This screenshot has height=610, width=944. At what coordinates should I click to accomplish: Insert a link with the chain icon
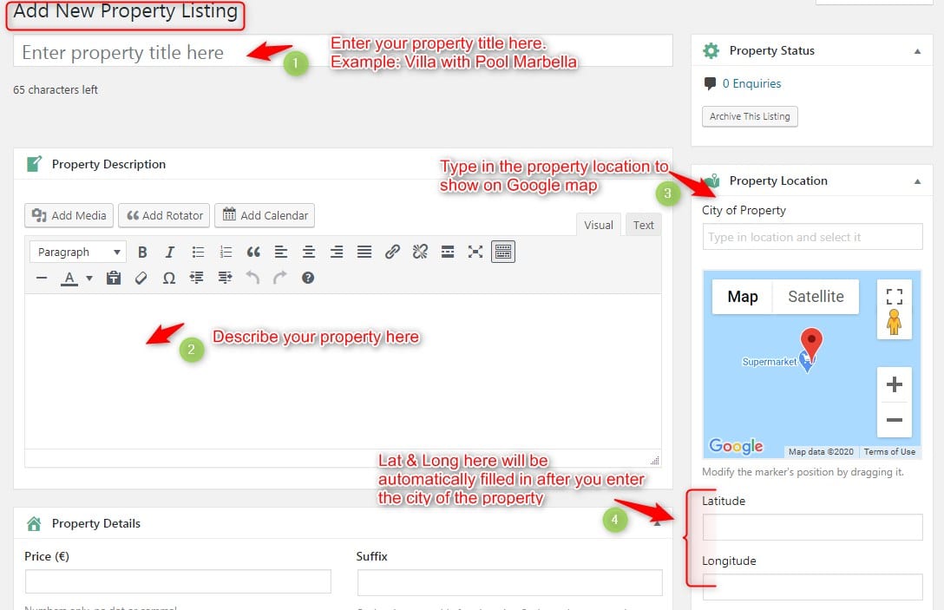click(x=392, y=252)
